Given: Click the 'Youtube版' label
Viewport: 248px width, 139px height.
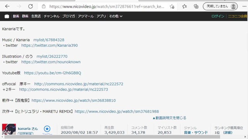Looking at the screenshot, I should tap(11, 73).
